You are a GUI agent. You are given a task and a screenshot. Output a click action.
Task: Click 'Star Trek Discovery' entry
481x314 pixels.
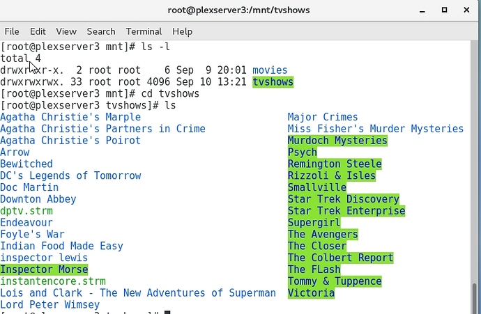coord(343,199)
